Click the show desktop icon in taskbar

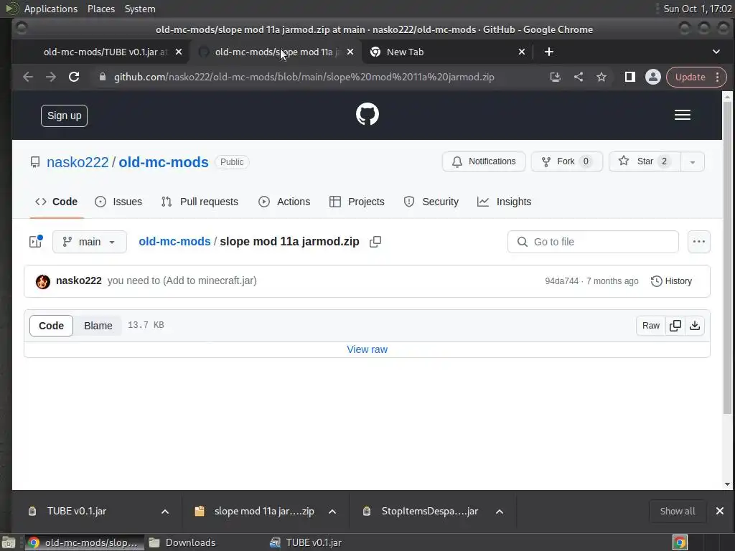click(x=9, y=542)
